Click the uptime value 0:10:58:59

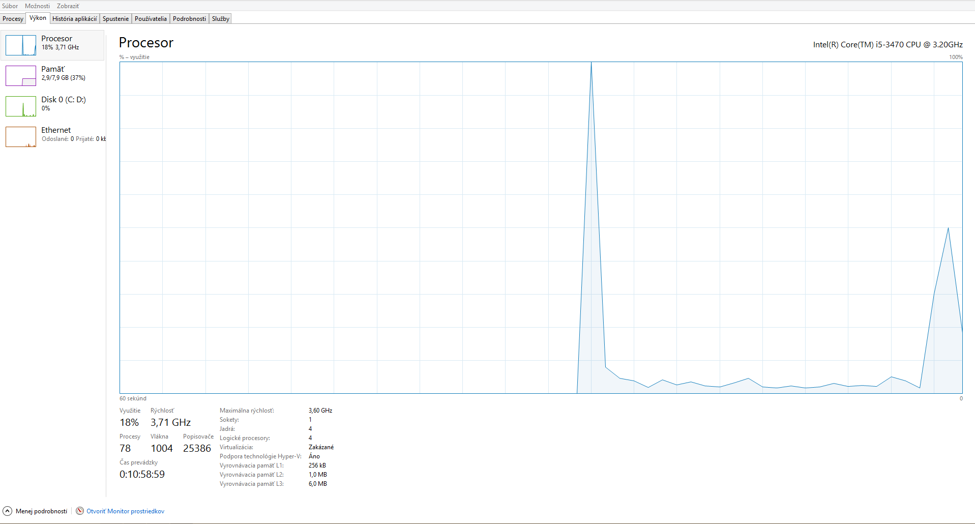[x=142, y=474]
